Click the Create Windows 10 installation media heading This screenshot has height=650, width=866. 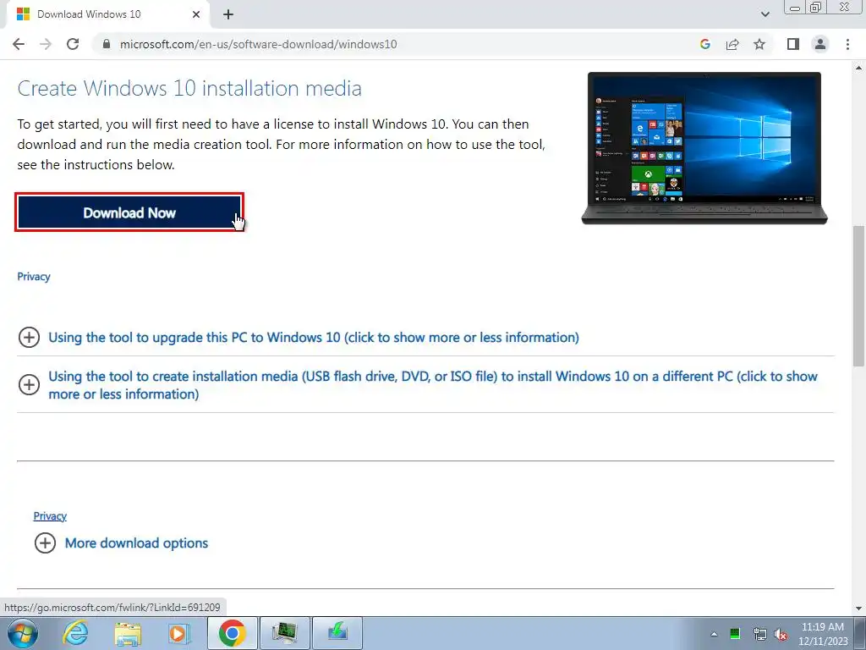(x=189, y=88)
